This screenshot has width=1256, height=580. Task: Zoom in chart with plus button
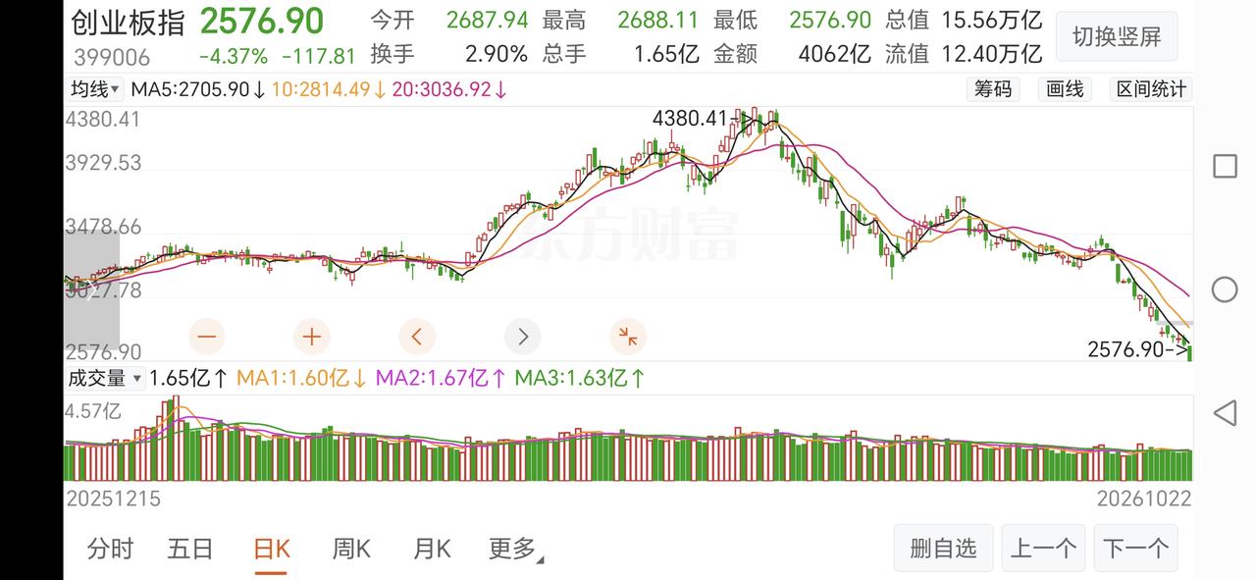click(312, 337)
